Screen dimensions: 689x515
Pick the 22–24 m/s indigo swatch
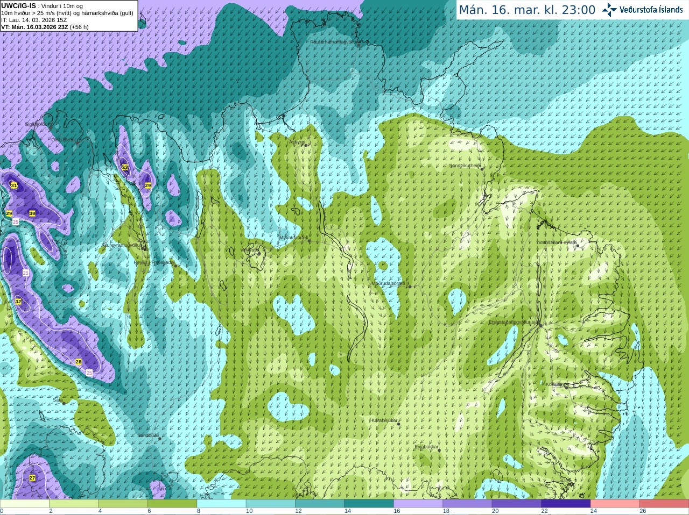[566, 504]
